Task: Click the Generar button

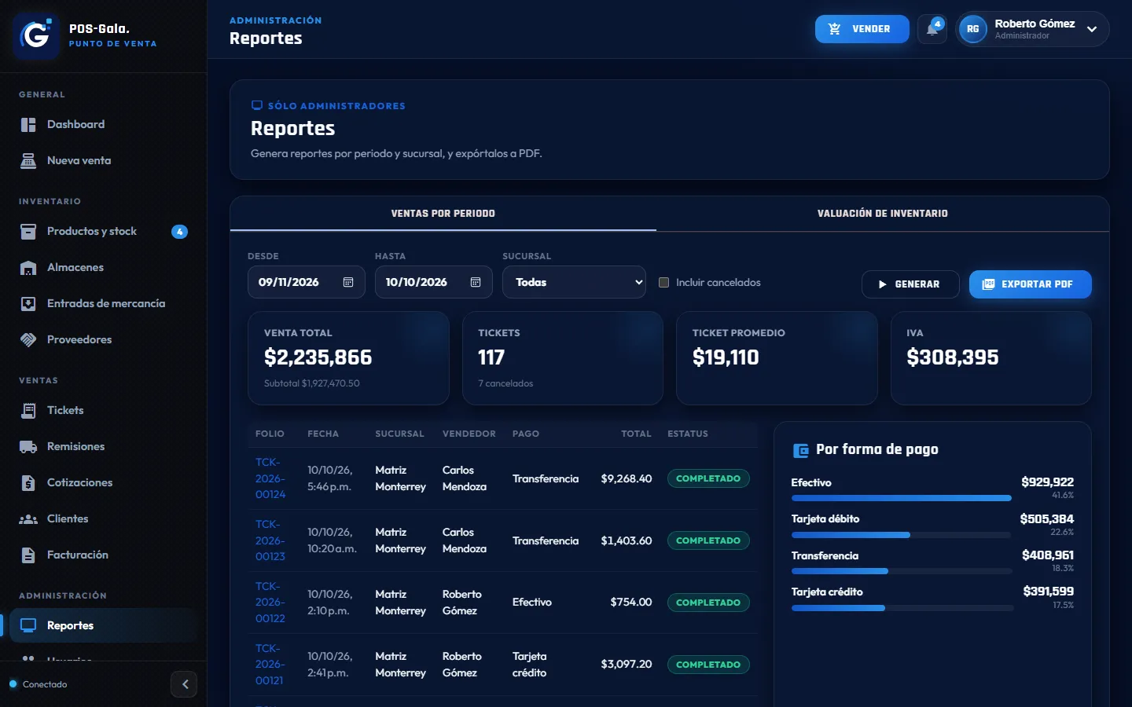Action: (910, 284)
